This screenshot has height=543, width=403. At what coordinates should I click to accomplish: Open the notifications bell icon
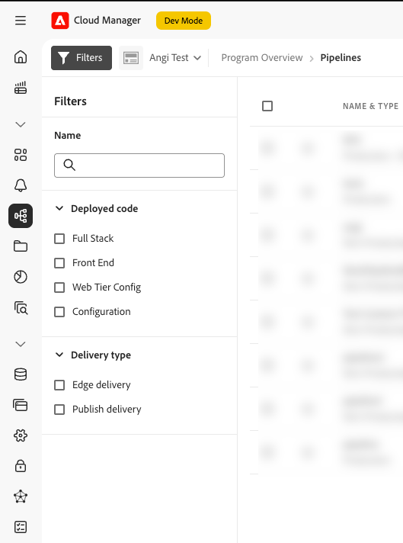click(21, 185)
